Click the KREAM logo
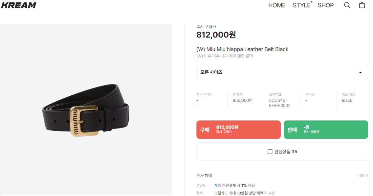Viewport: 373px width, 196px height. [19, 5]
